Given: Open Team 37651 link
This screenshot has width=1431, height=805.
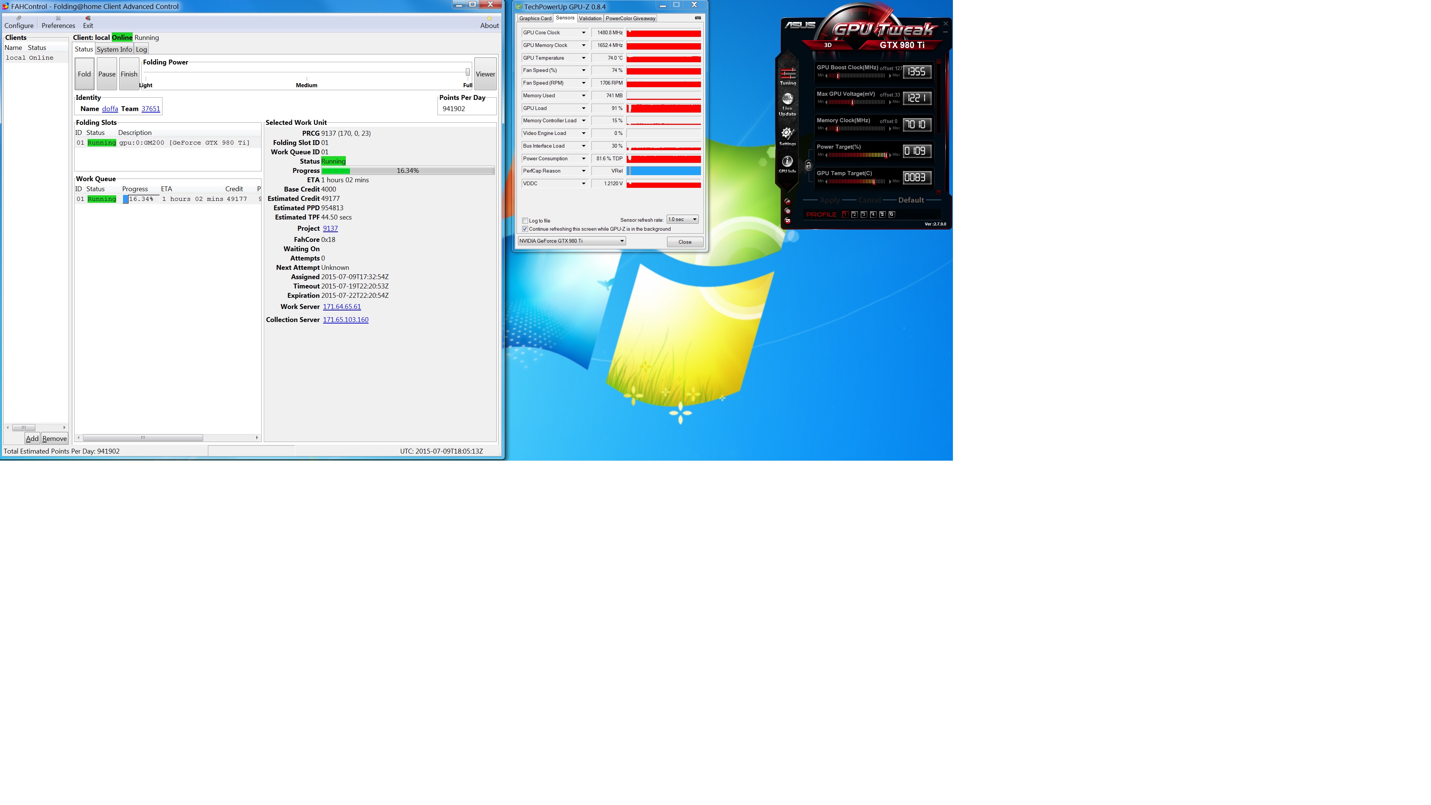Looking at the screenshot, I should coord(151,109).
